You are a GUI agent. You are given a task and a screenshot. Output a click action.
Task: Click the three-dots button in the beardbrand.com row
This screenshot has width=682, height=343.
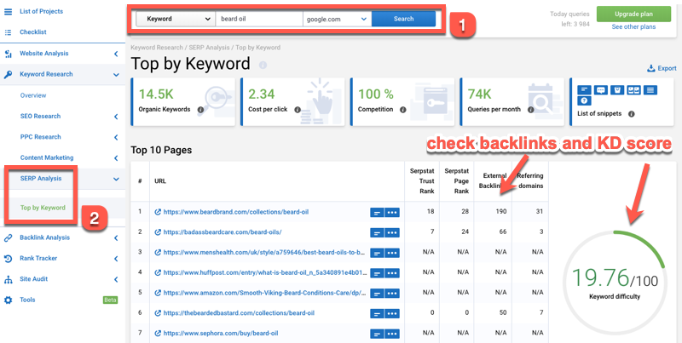[x=392, y=212]
